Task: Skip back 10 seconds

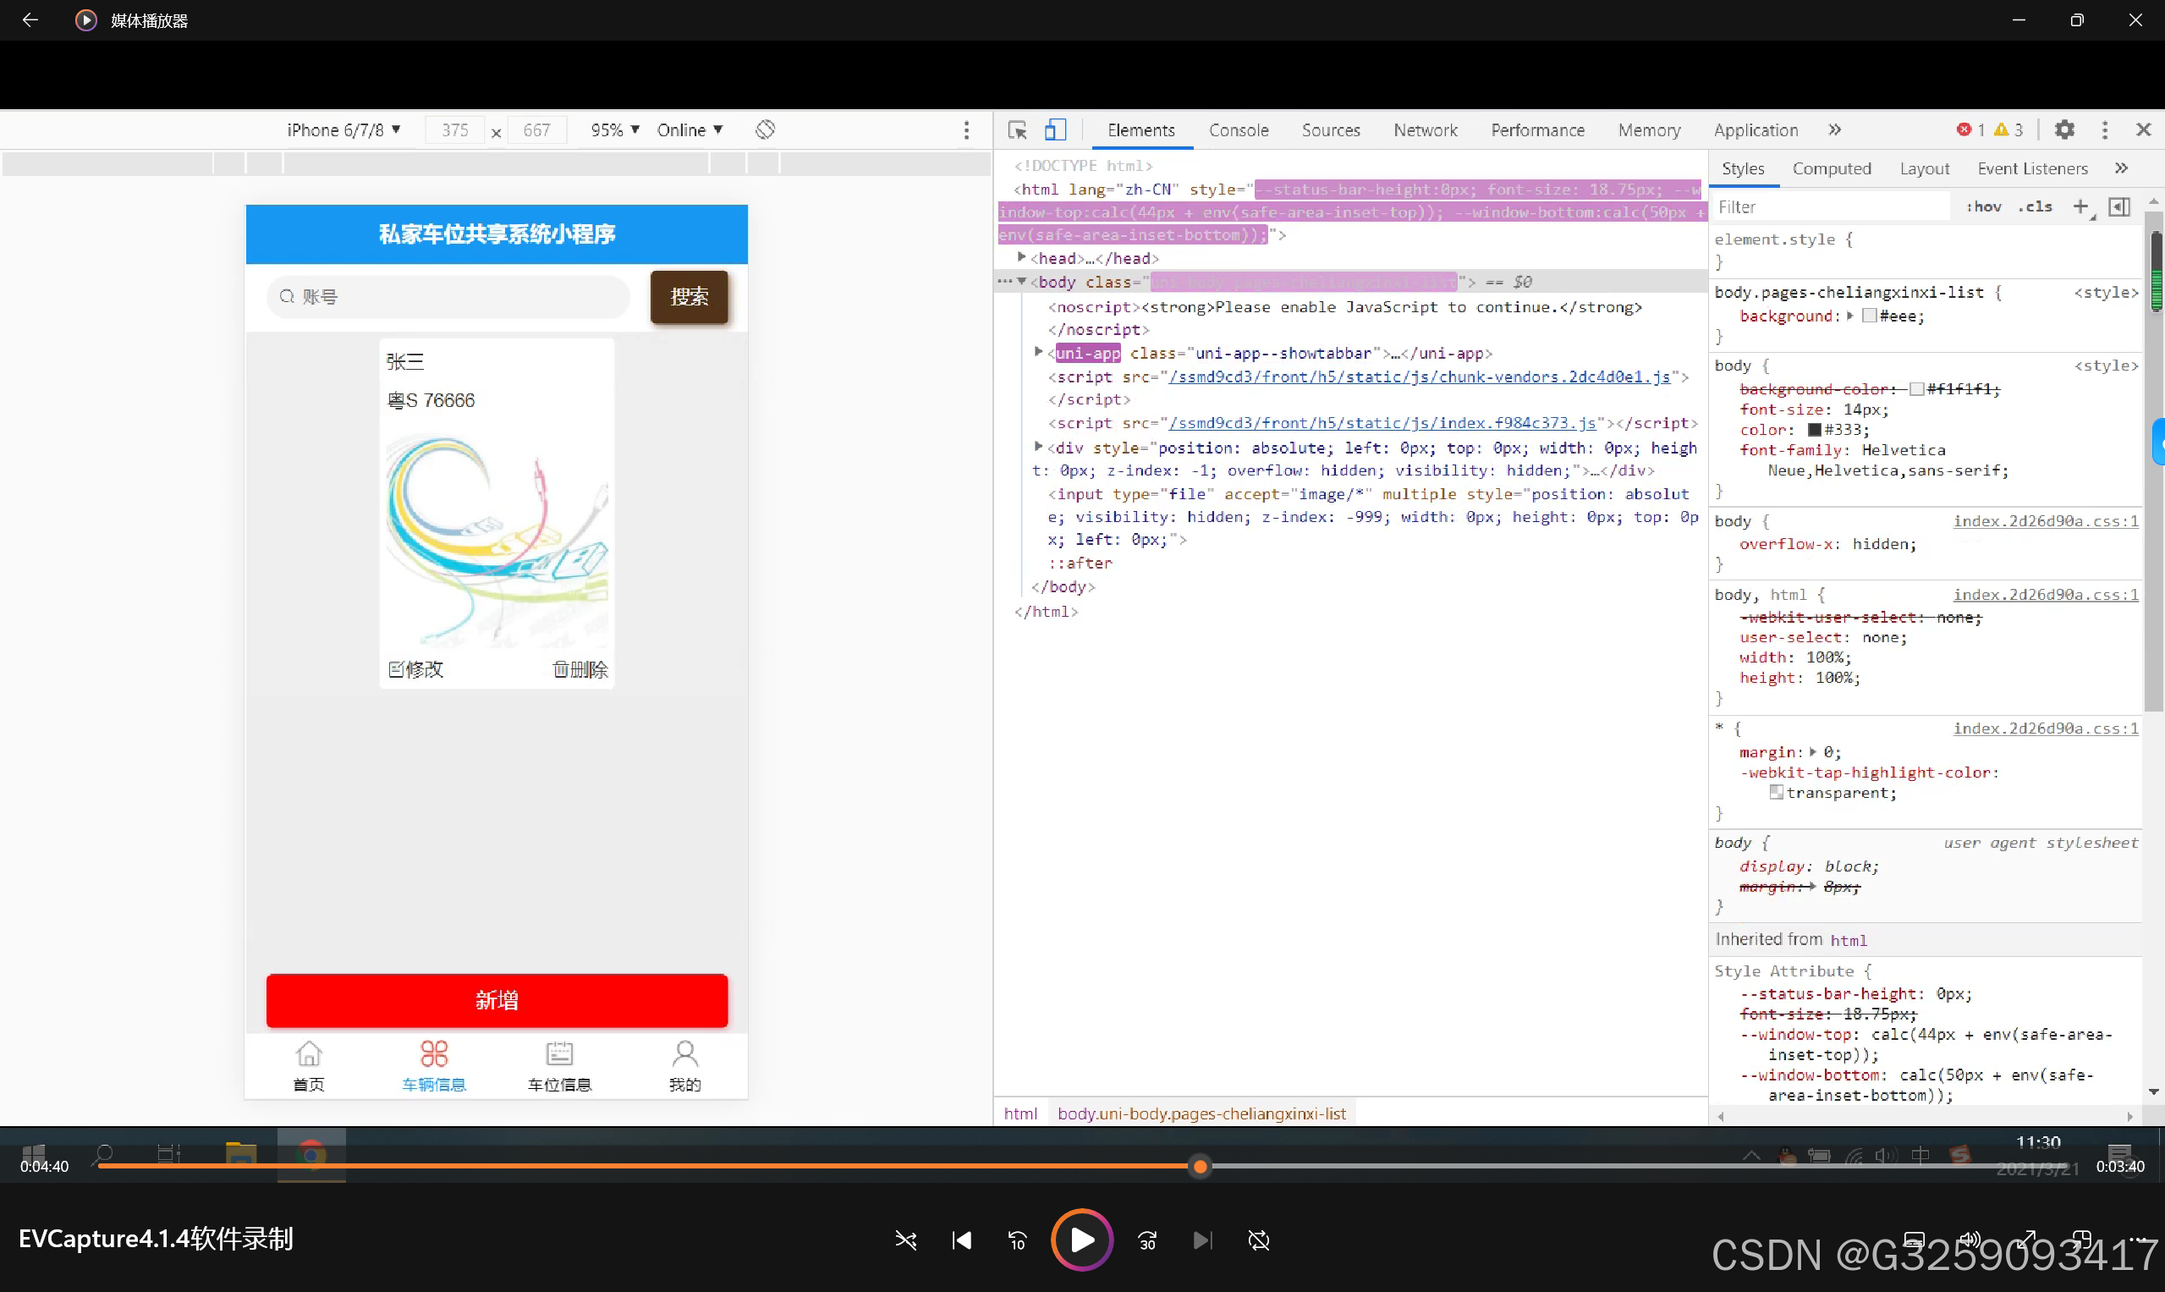Action: (1017, 1240)
